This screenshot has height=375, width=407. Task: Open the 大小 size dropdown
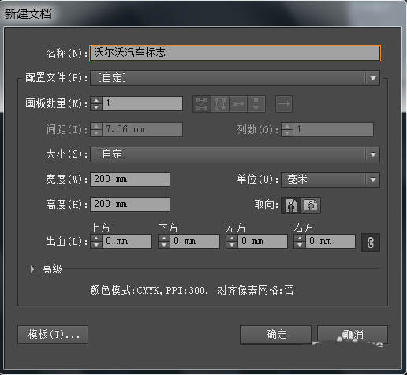tap(235, 154)
